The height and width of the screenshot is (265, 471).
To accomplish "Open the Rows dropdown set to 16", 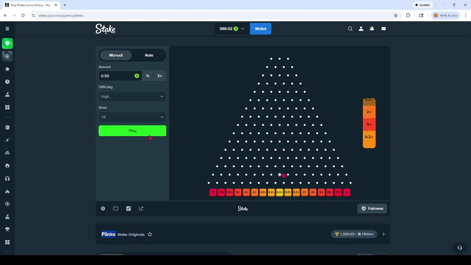I will tap(132, 117).
